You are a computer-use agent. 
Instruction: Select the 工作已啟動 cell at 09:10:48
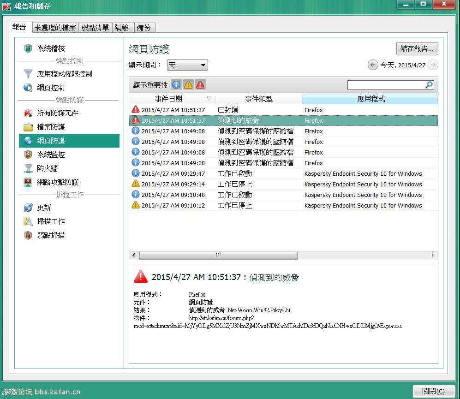coord(235,195)
